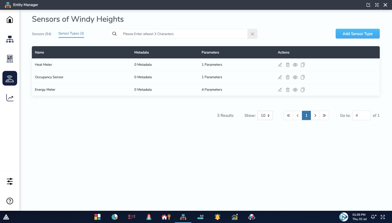Click 1 Parameters in Heat Meter row
Viewport: 392px width, 223px height.
[x=212, y=65]
